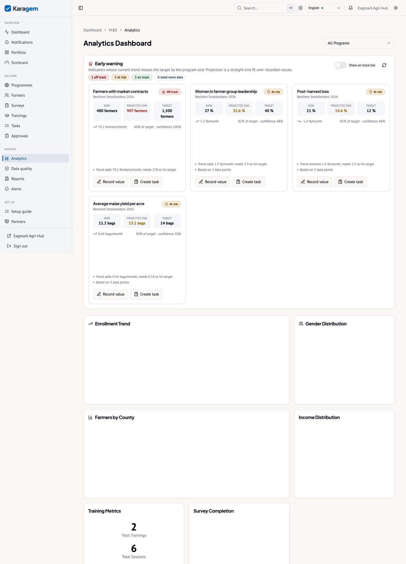Viewport: 406px width, 564px height.
Task: Open Programmes section
Action: [x=36, y=85]
